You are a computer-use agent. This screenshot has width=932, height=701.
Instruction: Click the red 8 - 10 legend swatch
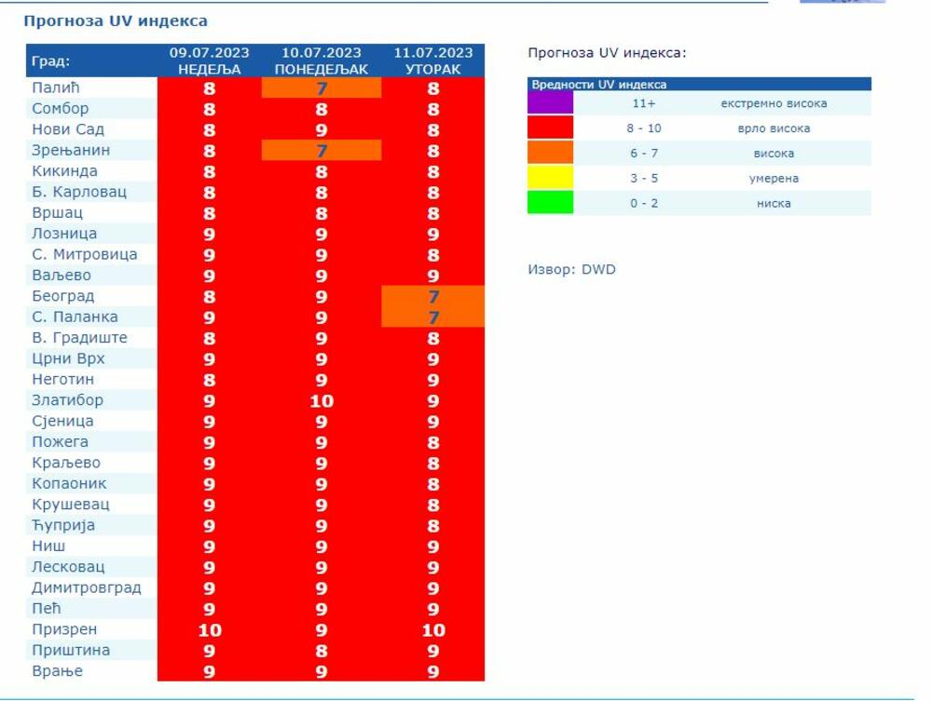pyautogui.click(x=550, y=128)
